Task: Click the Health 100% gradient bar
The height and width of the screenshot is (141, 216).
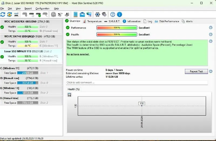Action: tap(117, 34)
